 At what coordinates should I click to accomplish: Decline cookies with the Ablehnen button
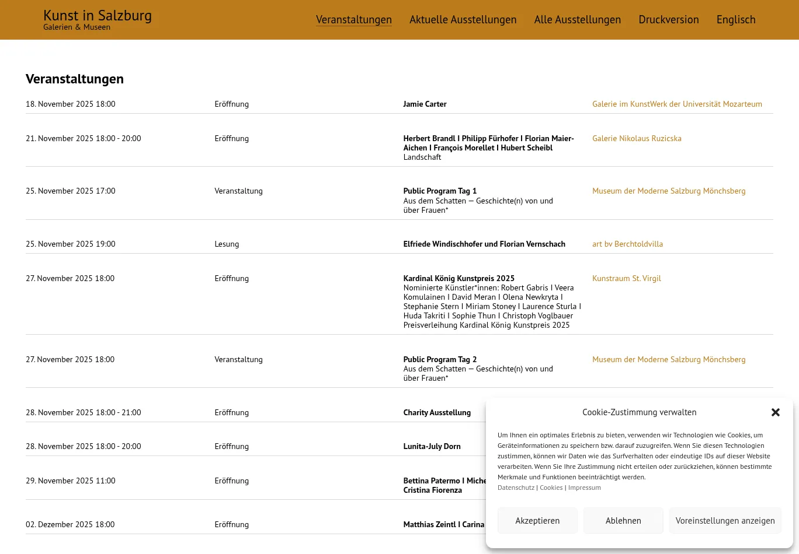tap(623, 521)
